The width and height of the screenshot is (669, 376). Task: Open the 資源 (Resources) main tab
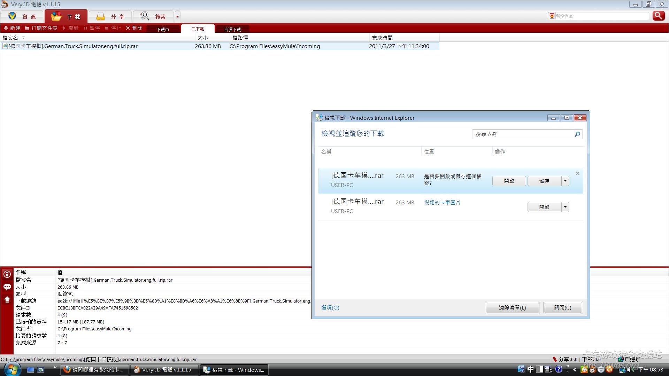point(22,16)
